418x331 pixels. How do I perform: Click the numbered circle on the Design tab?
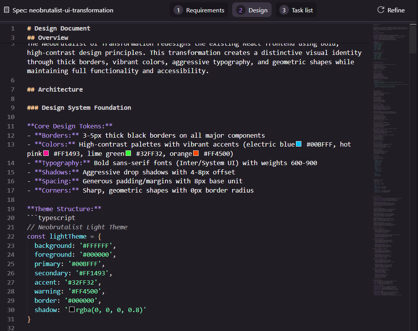click(x=240, y=10)
